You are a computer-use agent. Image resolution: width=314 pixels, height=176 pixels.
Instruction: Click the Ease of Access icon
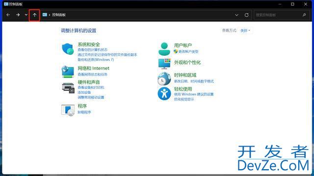click(164, 93)
